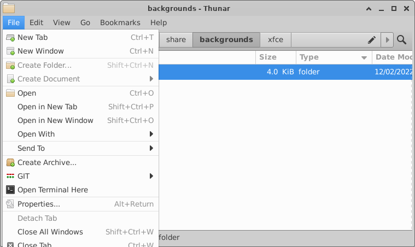Click the Type column header
This screenshot has height=247, width=415.
click(334, 57)
